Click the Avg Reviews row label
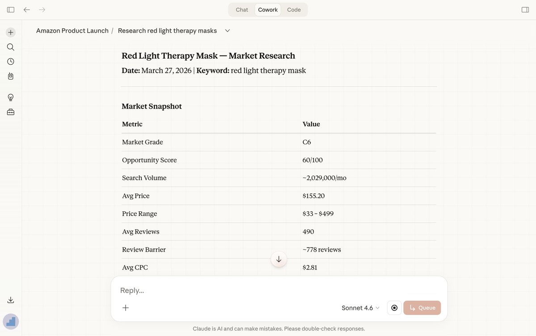Viewport: 536px width, 336px height. pyautogui.click(x=140, y=232)
